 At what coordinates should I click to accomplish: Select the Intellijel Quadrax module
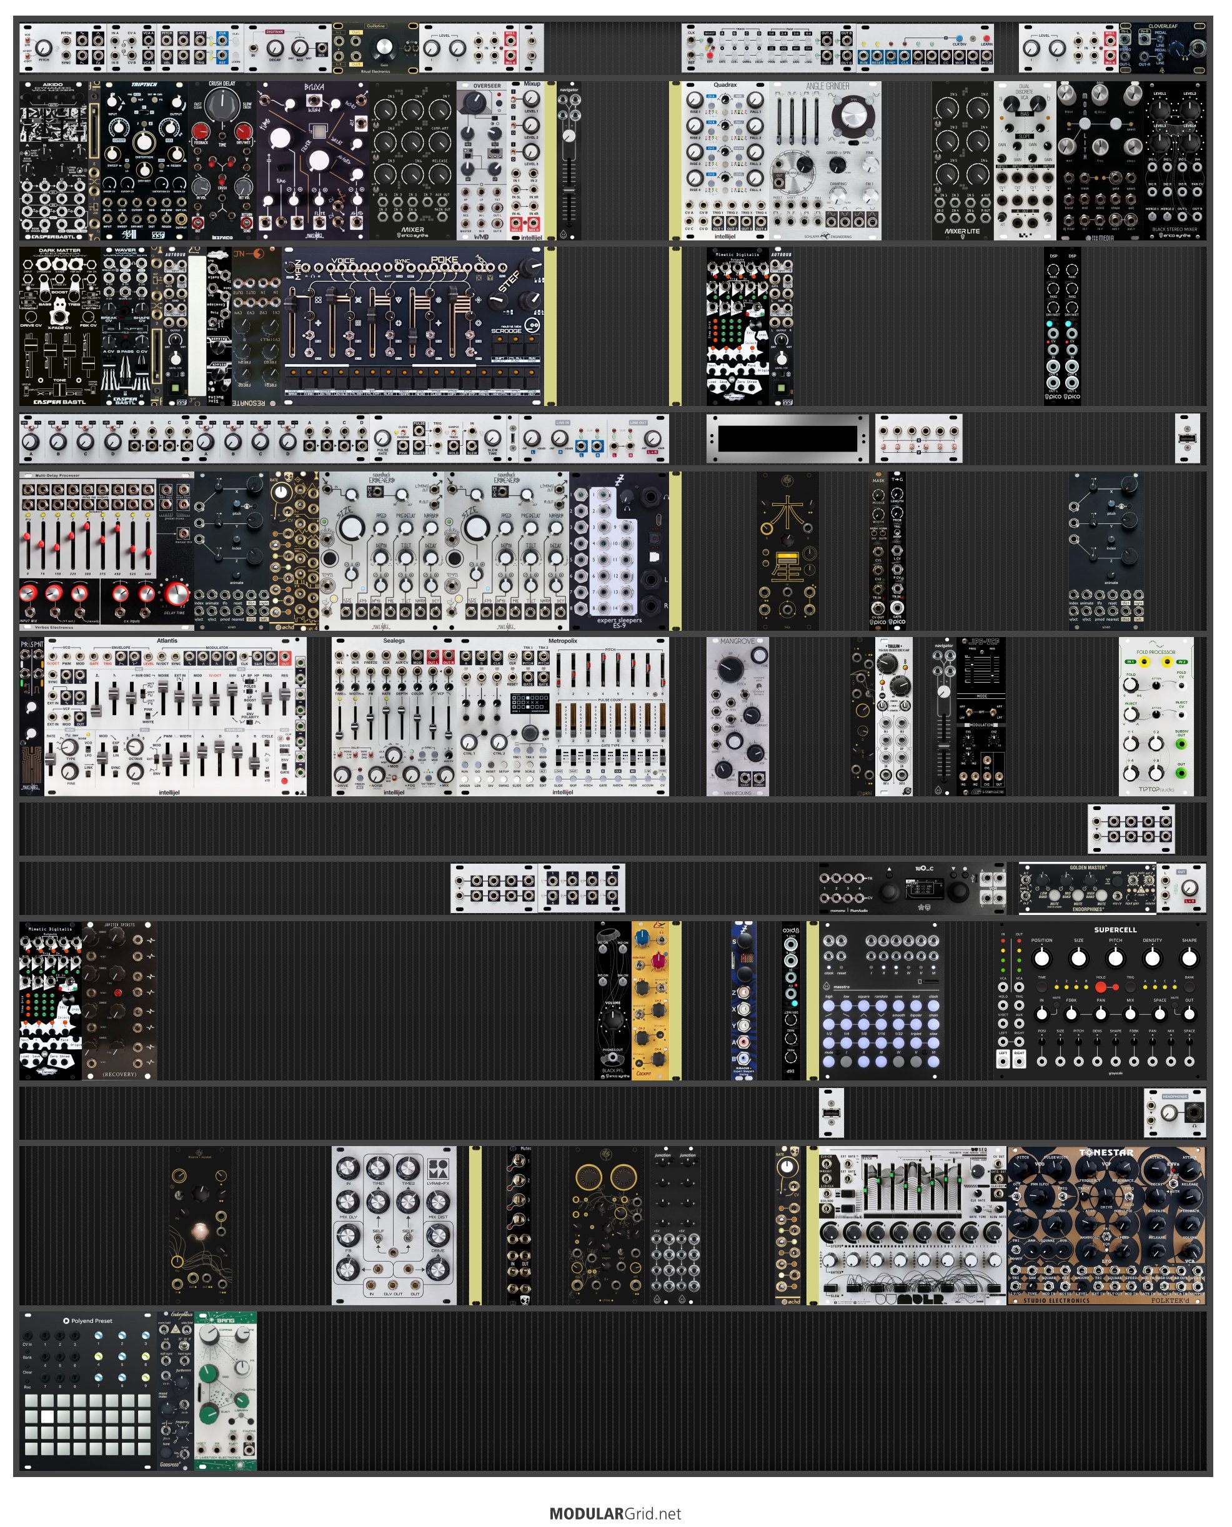(x=725, y=161)
